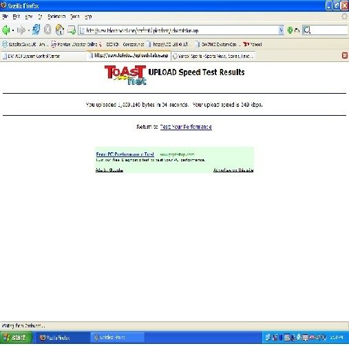Go to the Home page icon
The image size is (349, 346).
tap(60, 30)
